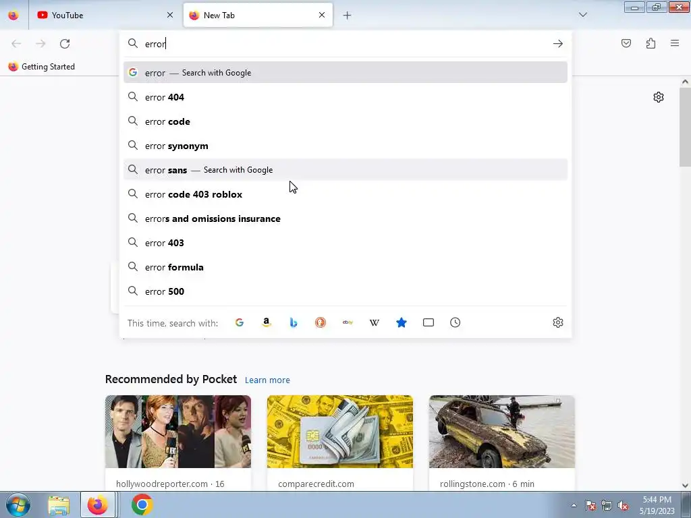
Task: Choose the 'error formula' suggestion
Action: point(345,267)
